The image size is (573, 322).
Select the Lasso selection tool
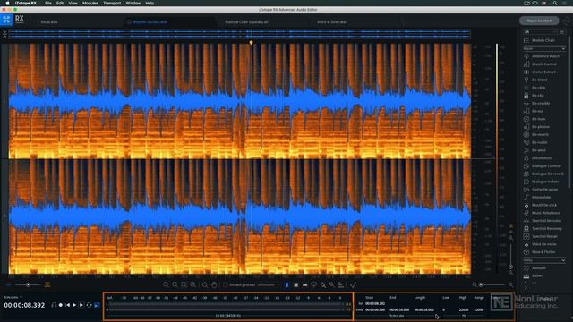[314, 284]
